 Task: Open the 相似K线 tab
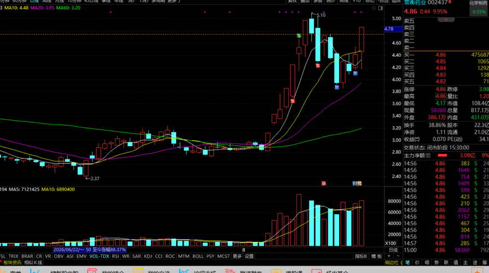[33, 263]
